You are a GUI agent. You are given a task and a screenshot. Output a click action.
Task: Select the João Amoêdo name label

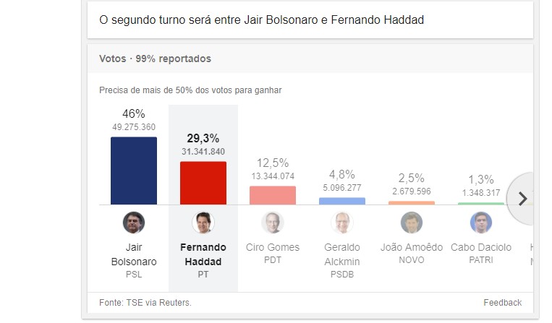(412, 247)
